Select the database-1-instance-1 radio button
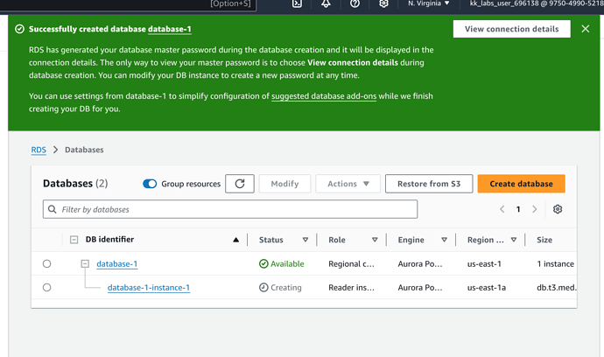 (x=47, y=287)
